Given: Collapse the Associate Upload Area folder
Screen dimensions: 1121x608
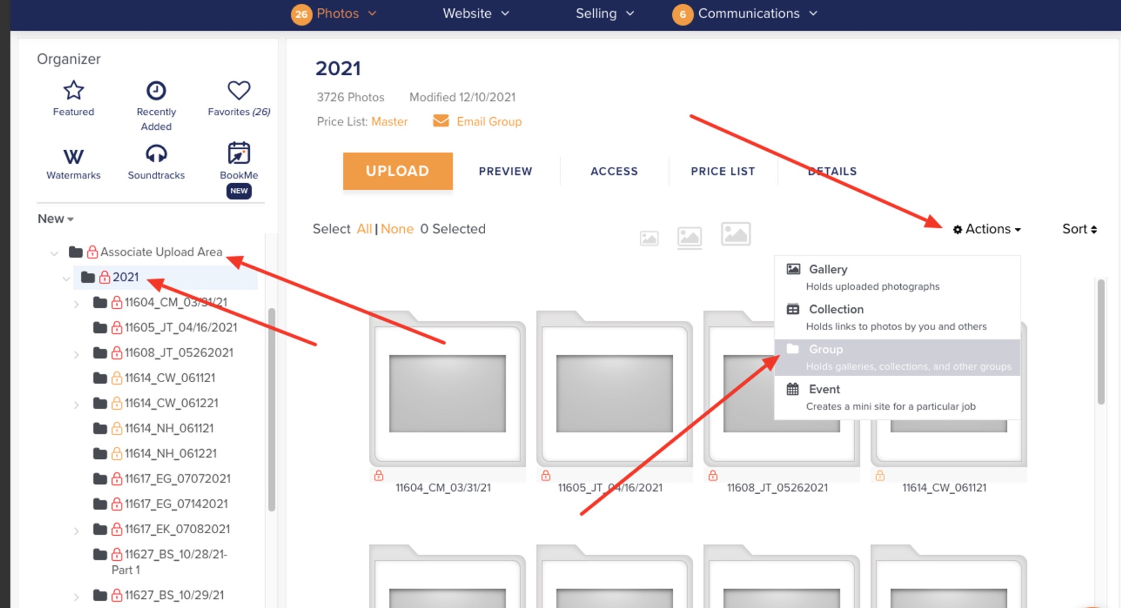Looking at the screenshot, I should 54,253.
